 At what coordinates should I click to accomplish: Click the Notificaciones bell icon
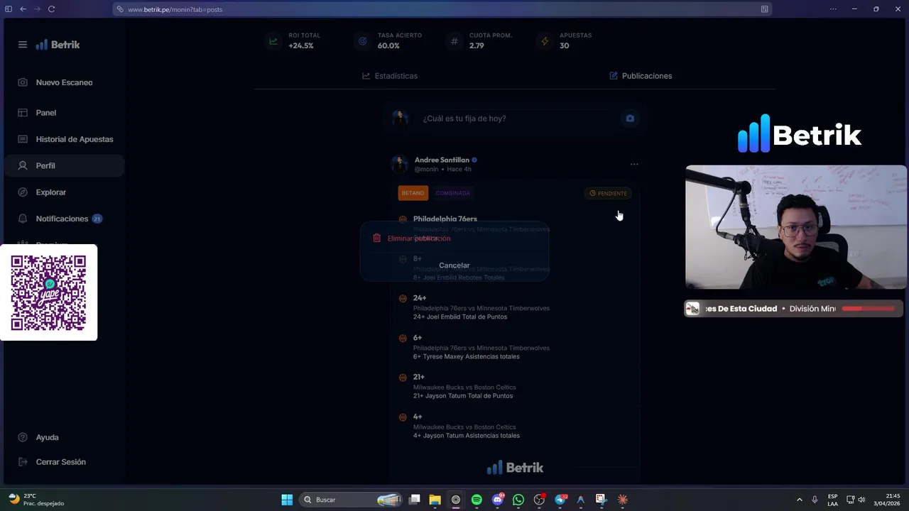pyautogui.click(x=23, y=219)
